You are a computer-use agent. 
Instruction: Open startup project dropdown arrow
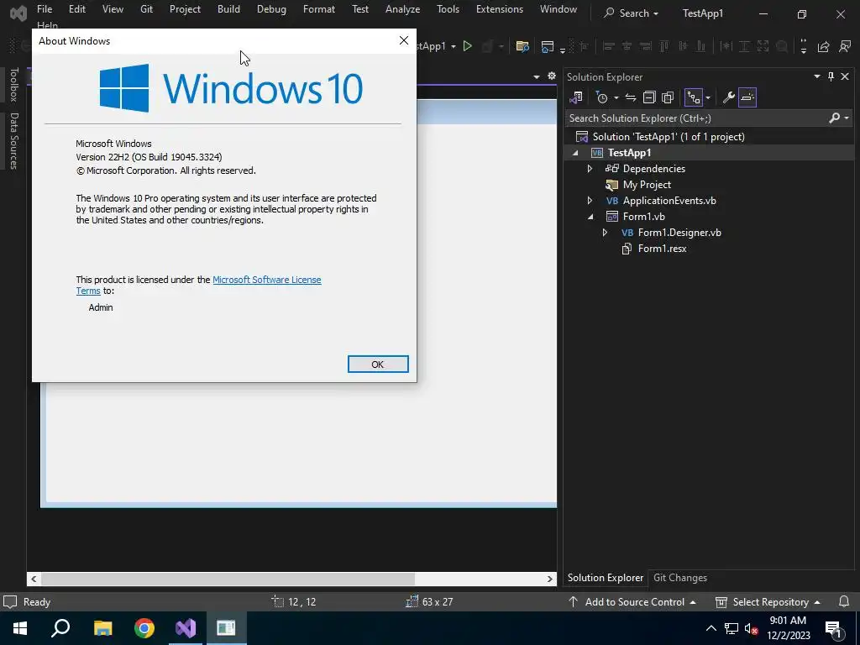click(453, 47)
